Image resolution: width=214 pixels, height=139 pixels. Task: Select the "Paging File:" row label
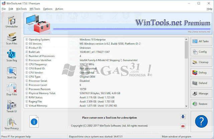[x=35, y=101]
